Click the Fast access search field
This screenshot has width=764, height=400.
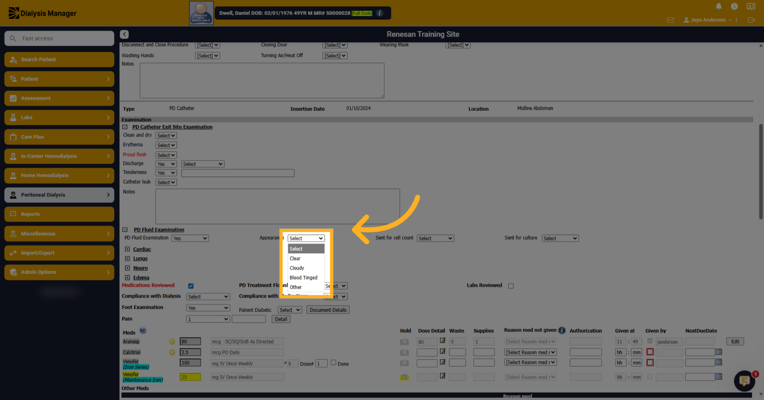click(x=59, y=39)
